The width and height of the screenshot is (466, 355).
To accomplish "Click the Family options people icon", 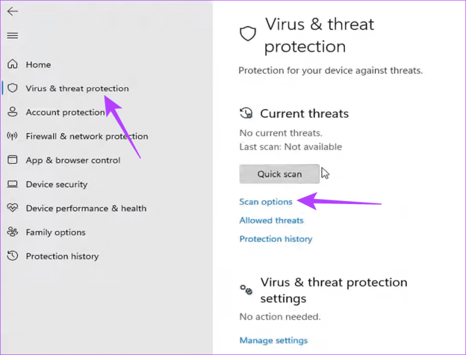I will coord(12,232).
